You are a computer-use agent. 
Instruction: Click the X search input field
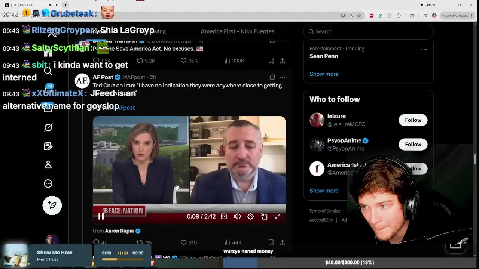368,31
